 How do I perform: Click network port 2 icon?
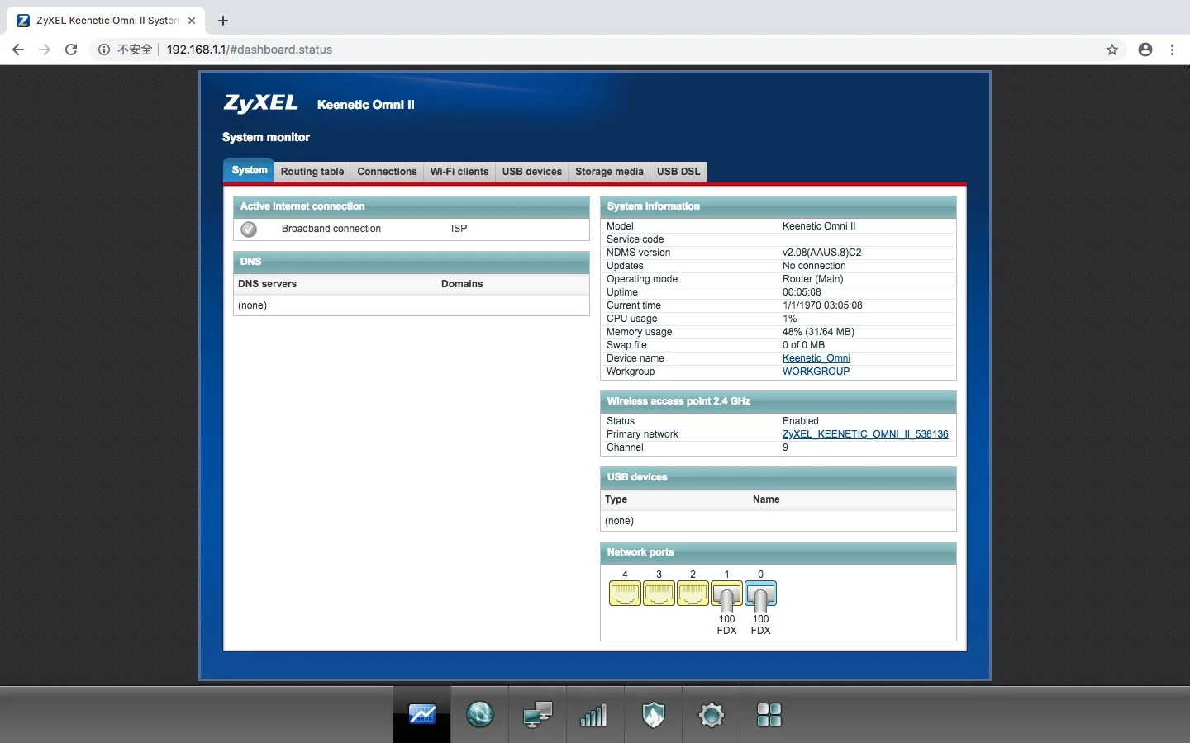(x=693, y=594)
